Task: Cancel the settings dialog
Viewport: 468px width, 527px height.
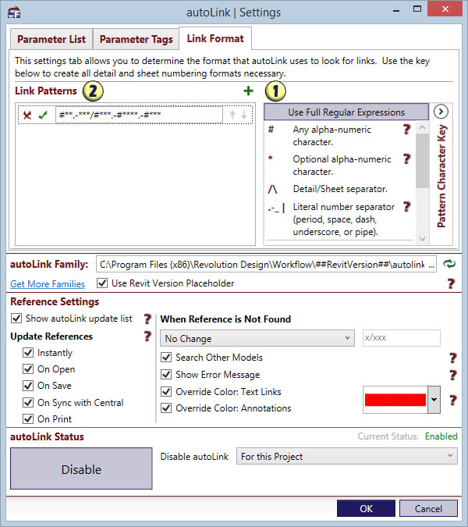Action: click(428, 508)
